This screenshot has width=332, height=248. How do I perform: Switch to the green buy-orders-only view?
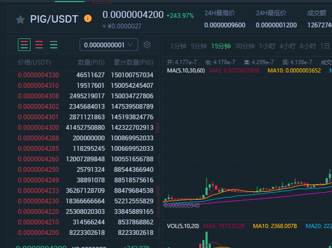tap(54, 45)
